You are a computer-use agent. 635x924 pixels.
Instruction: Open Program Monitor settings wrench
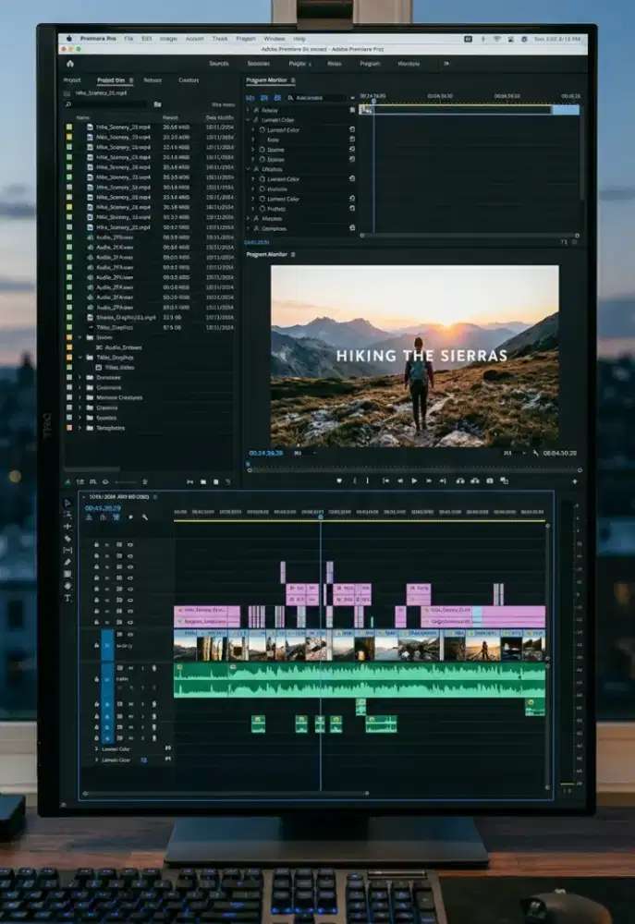coord(535,453)
